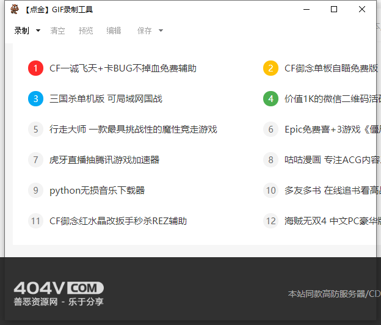Open link 咕咕漫画 专注ACG内容
The width and height of the screenshot is (381, 325).
(333, 160)
